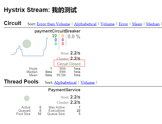Click the circuit request rate sparkline
Viewport: 162px width, 124px height.
[x=30, y=47]
